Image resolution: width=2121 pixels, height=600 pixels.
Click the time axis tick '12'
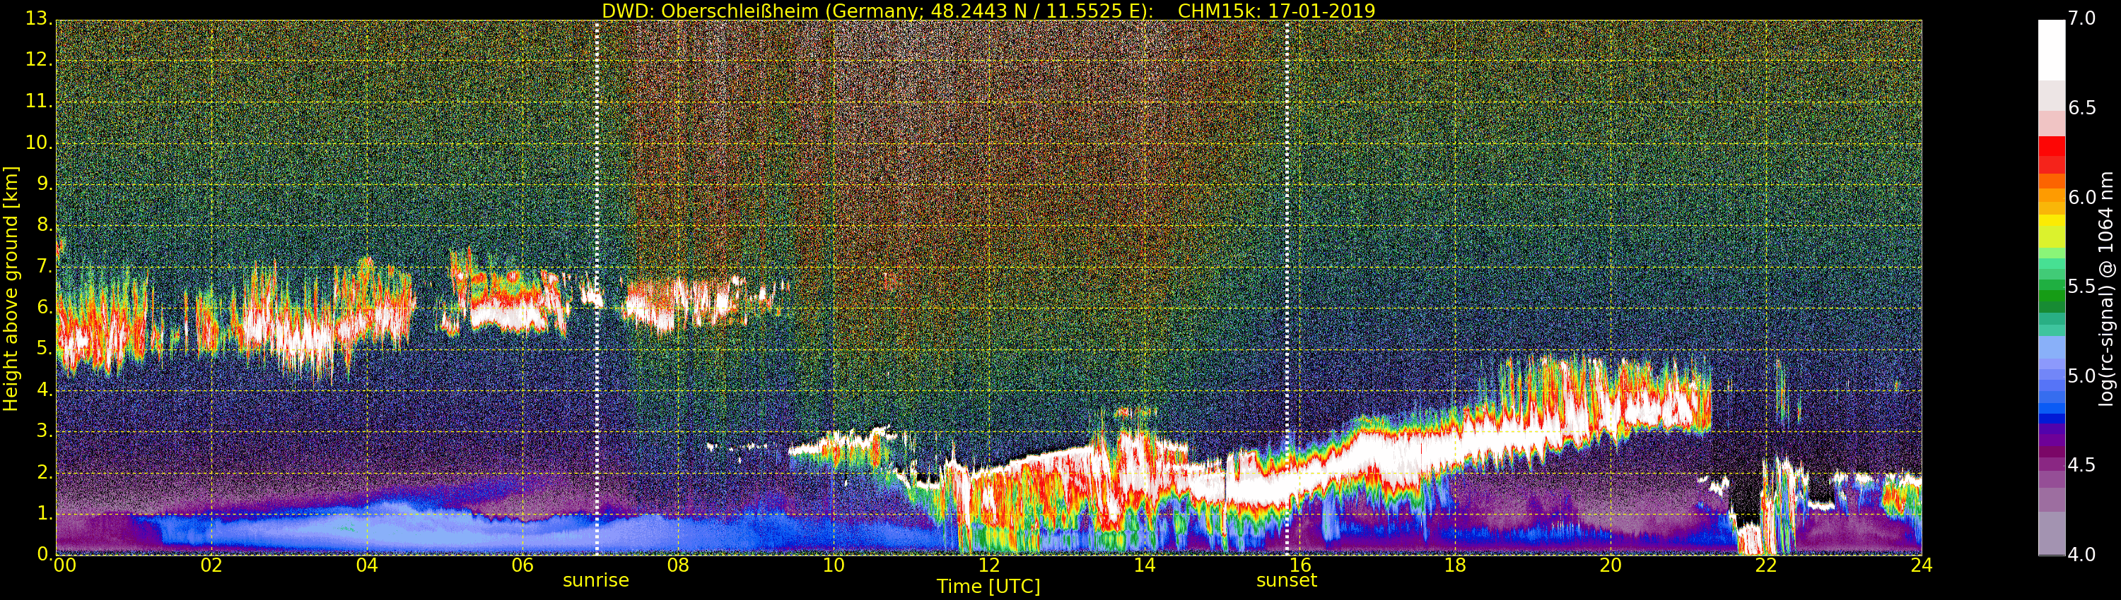[x=989, y=565]
